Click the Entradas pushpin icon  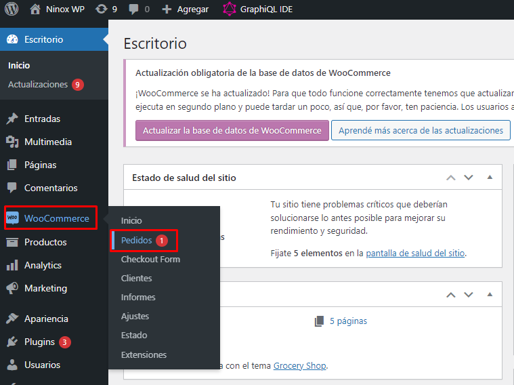(12, 119)
